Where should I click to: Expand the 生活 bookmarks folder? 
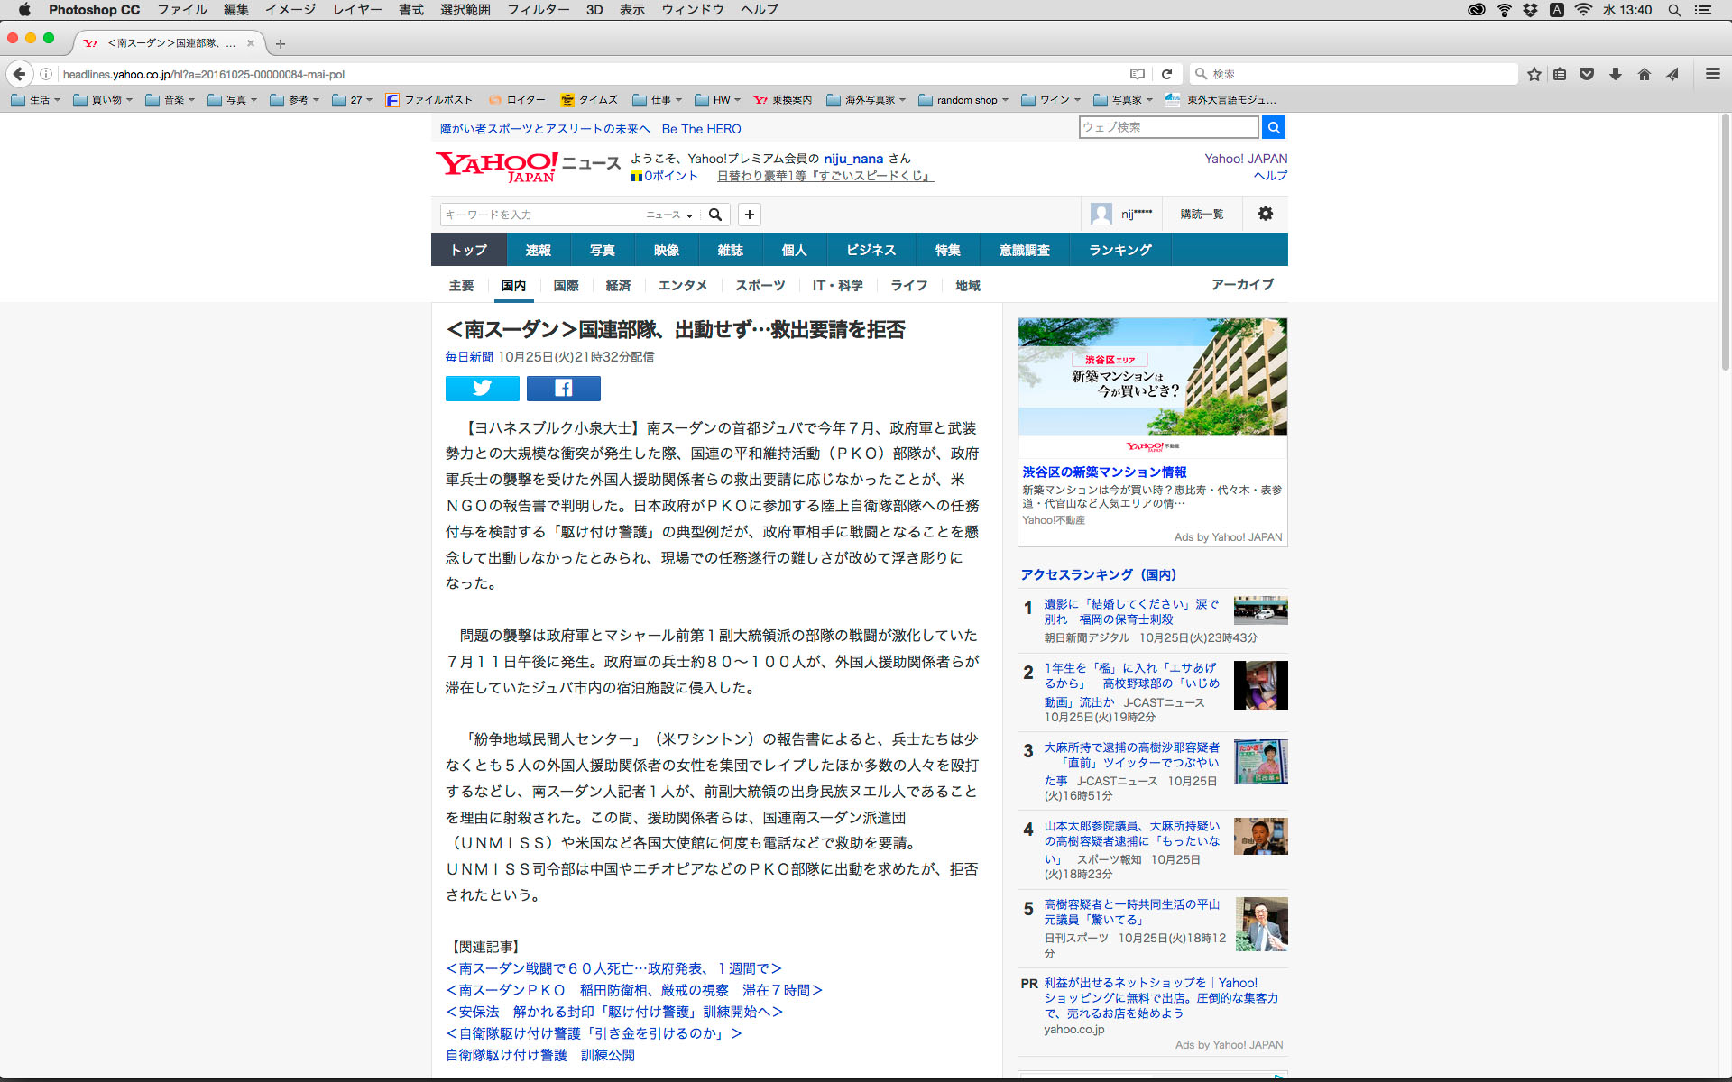[36, 100]
